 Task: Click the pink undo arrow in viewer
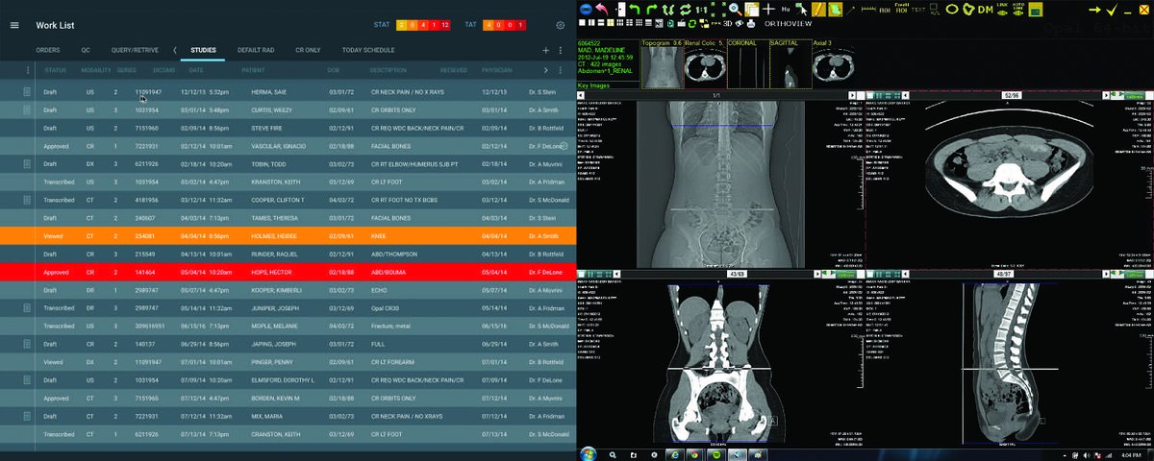pyautogui.click(x=602, y=9)
